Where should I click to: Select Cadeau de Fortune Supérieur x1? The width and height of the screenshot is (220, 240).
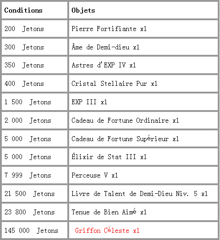point(125,139)
